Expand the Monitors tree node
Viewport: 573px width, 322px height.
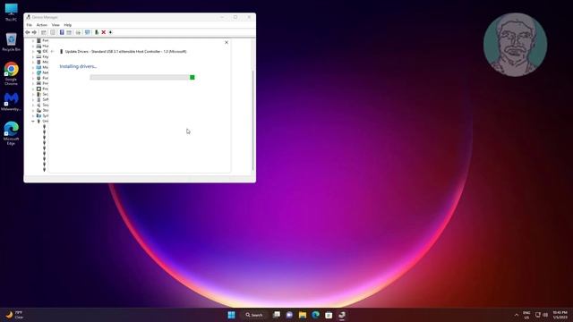pyautogui.click(x=33, y=68)
